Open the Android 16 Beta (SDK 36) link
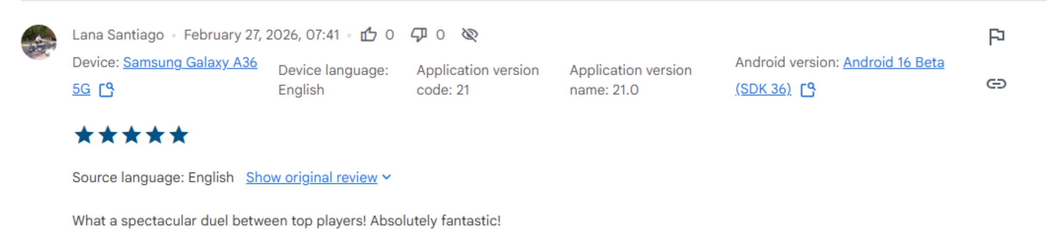This screenshot has width=1049, height=242. click(893, 62)
